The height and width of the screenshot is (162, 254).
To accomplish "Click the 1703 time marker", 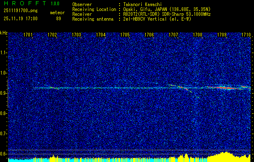I will point(76,35).
